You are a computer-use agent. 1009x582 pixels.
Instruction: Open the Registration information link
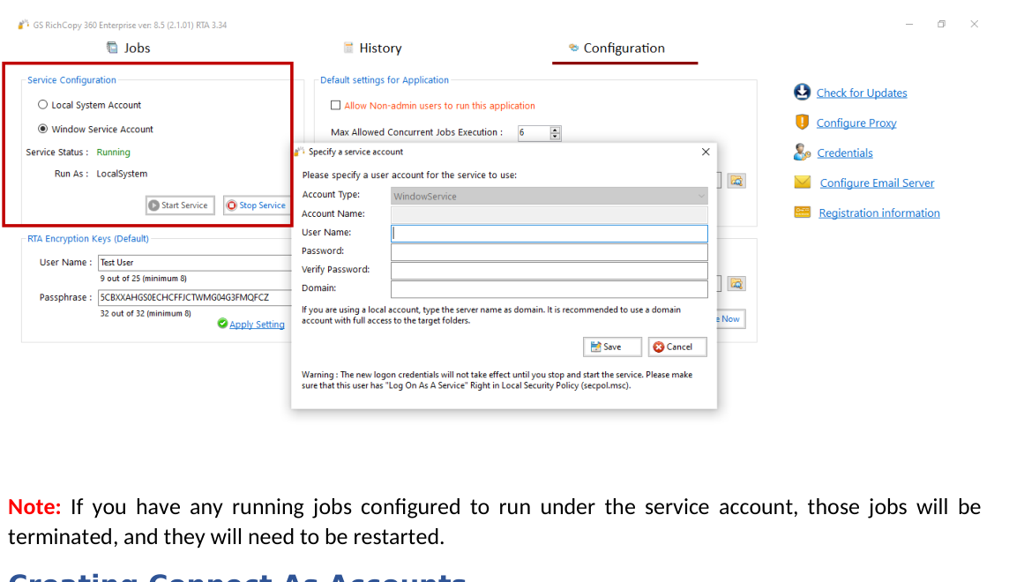pos(879,213)
